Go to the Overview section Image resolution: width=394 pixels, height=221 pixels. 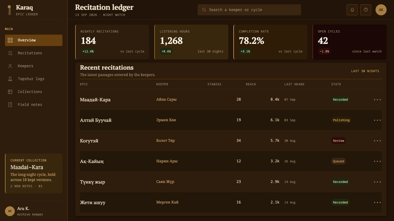[x=34, y=40]
